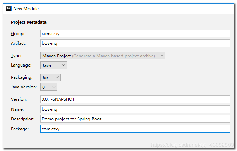Click the Language label

(21, 65)
